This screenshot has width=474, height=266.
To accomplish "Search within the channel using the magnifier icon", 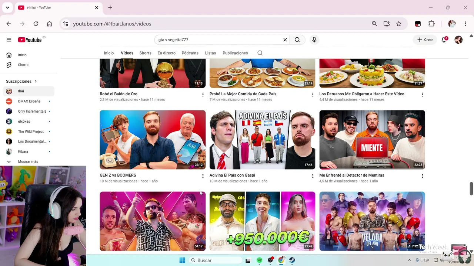I will (260, 53).
